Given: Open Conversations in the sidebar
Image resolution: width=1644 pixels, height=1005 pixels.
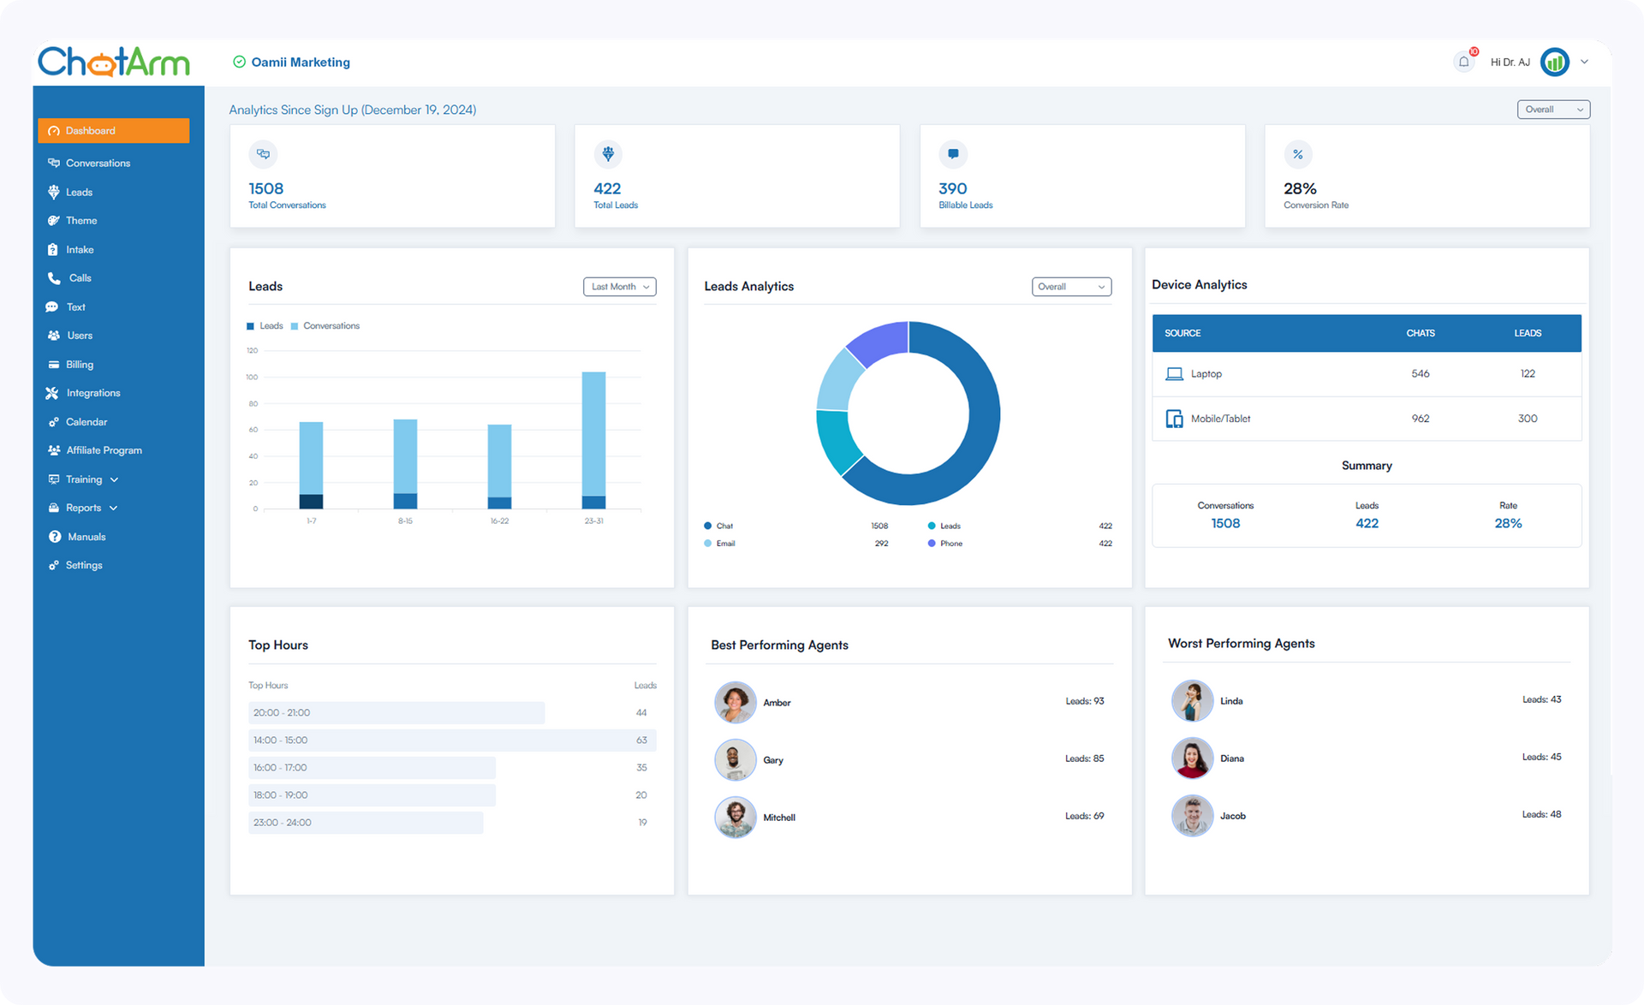Looking at the screenshot, I should click(98, 163).
